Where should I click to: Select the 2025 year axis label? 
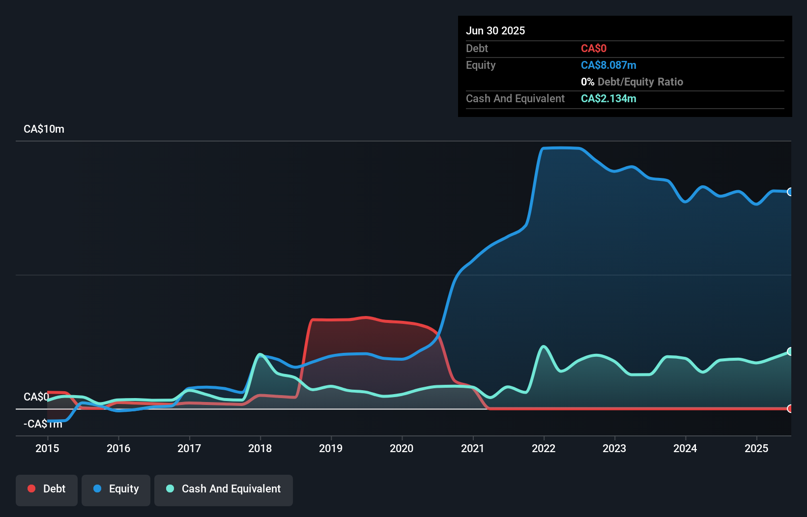tap(756, 448)
